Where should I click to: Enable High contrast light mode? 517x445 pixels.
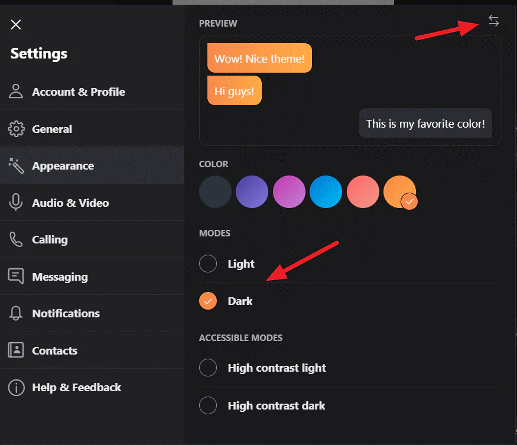tap(208, 368)
